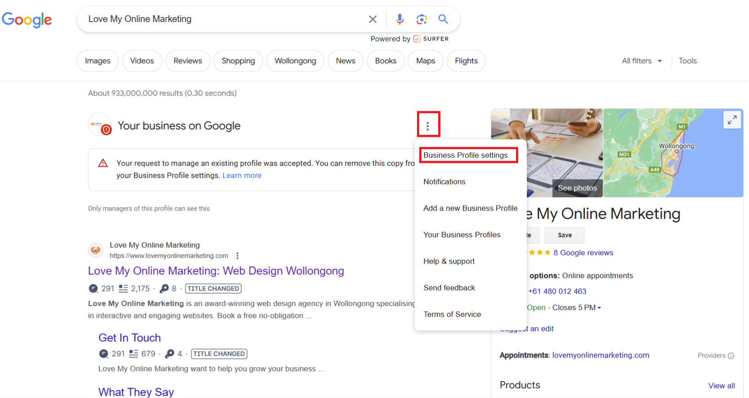Image resolution: width=749 pixels, height=398 pixels.
Task: Filter results by Images
Action: point(98,61)
